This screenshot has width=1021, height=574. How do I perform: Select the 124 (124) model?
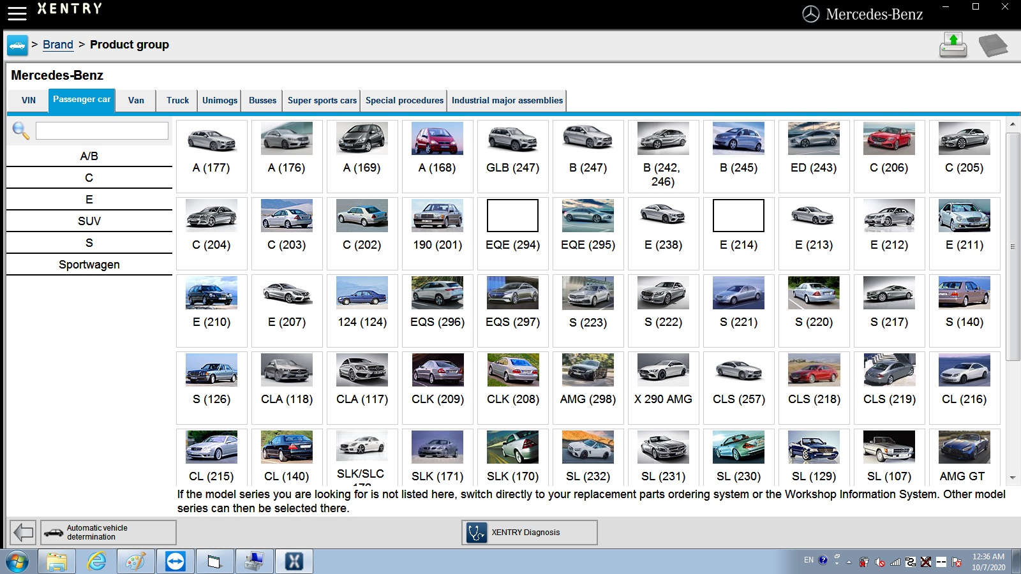362,311
